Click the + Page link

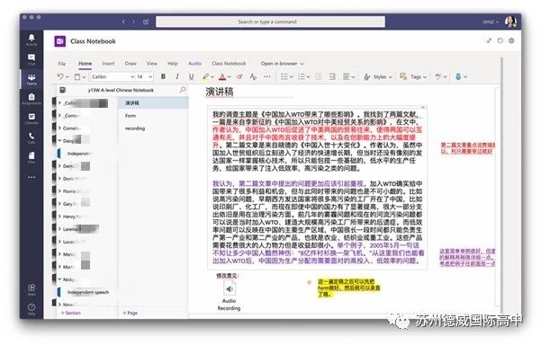tap(131, 313)
